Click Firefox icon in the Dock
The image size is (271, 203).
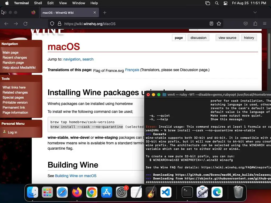[77, 192]
